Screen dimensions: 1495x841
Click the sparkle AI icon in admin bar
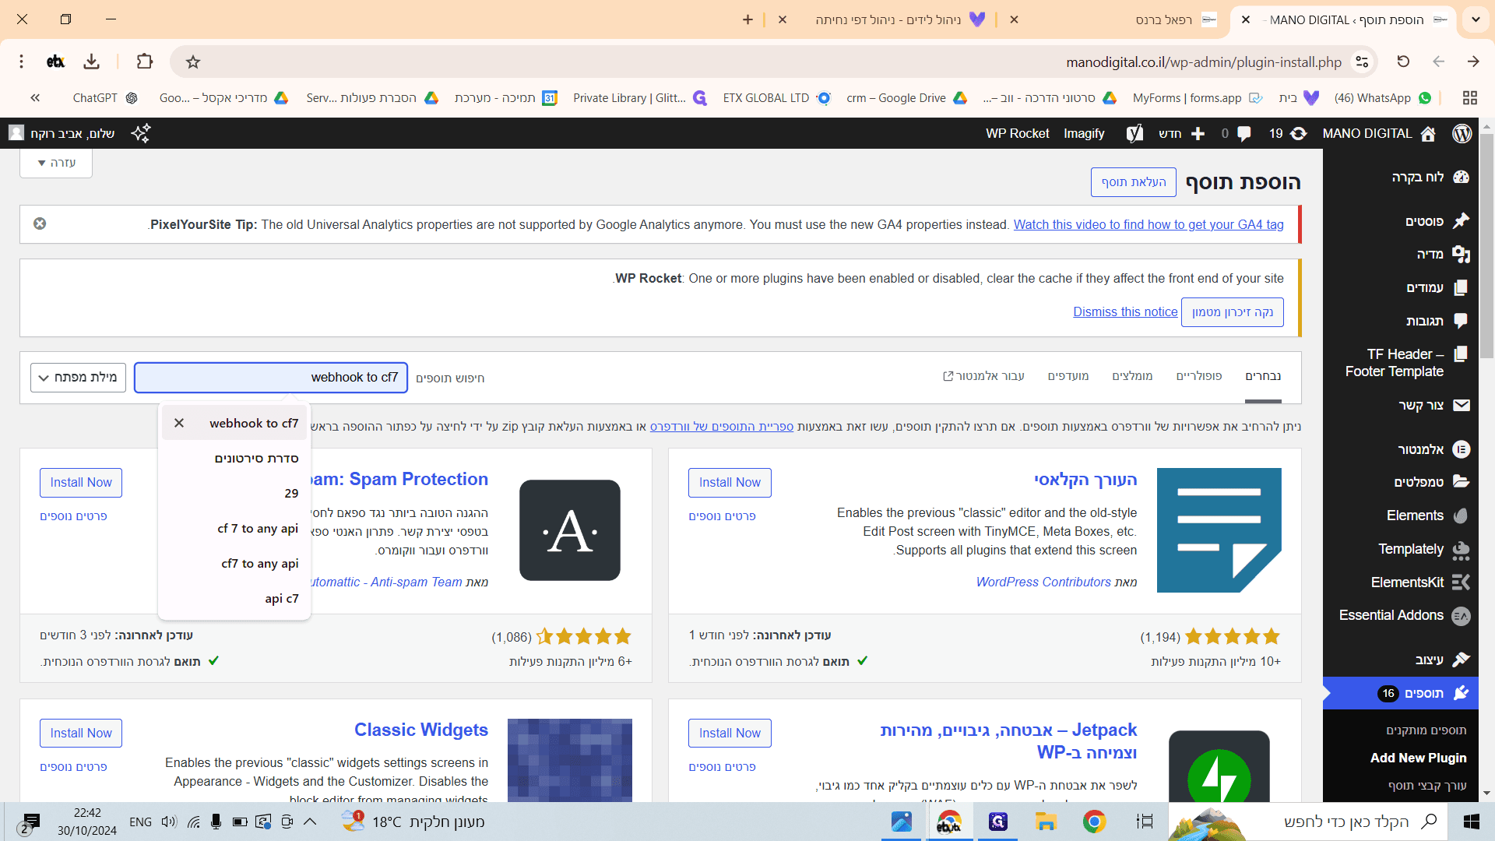coord(141,133)
